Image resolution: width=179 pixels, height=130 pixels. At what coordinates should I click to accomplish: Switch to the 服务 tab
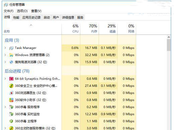[80, 18]
